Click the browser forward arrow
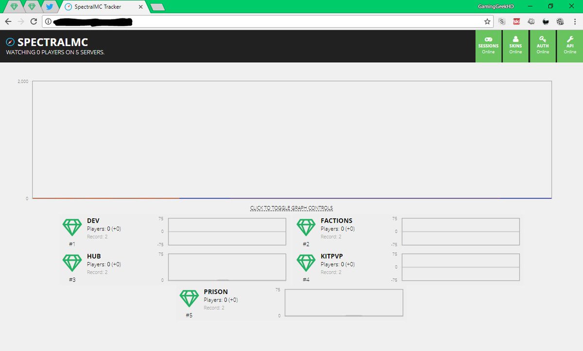 [x=21, y=21]
